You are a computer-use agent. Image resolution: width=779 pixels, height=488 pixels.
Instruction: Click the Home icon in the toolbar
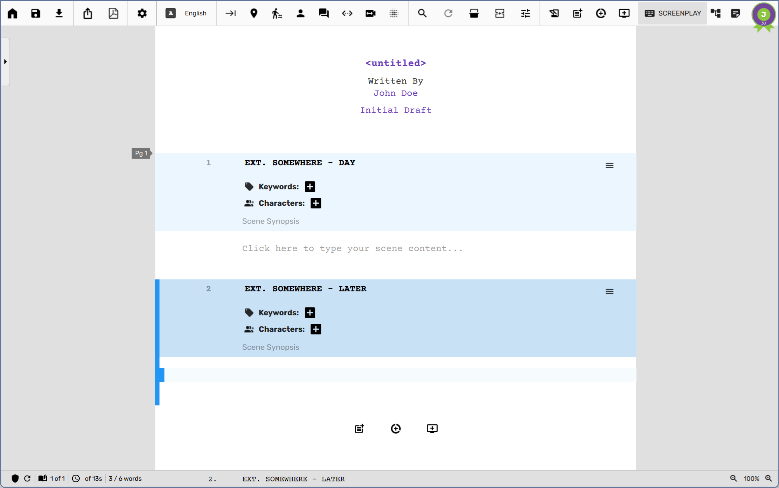point(12,13)
